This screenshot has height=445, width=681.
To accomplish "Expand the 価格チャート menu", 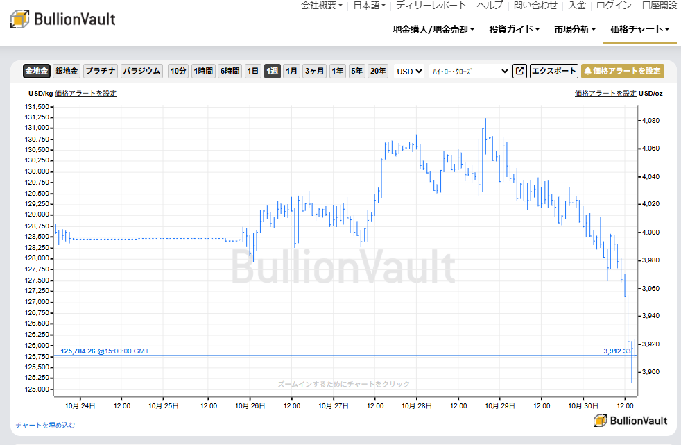I will point(640,30).
